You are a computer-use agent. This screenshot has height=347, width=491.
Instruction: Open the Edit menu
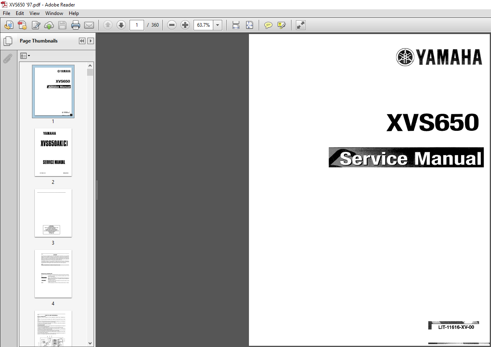point(20,13)
